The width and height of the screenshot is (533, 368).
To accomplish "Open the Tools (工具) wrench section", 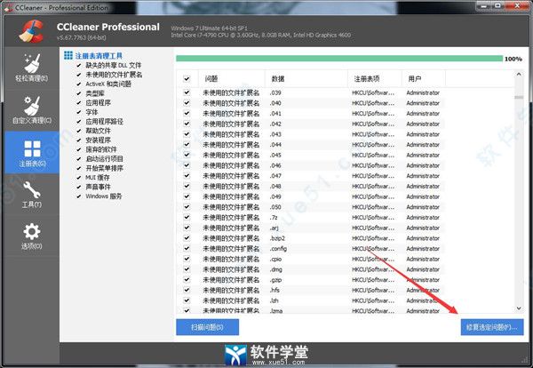I will tap(32, 195).
